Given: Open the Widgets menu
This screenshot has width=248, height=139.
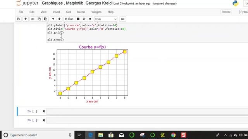Looking at the screenshot, I should 96,12.
